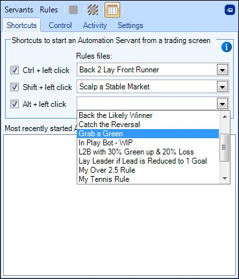This screenshot has height=279, width=239.
Task: Open the Rules menu
Action: pos(49,10)
